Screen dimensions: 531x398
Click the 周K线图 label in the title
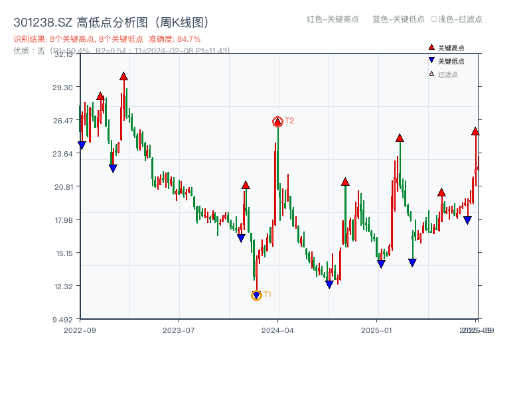coord(181,21)
